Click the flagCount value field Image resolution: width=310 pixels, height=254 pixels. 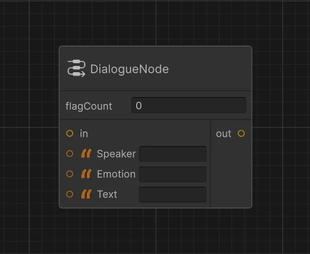[x=188, y=105]
